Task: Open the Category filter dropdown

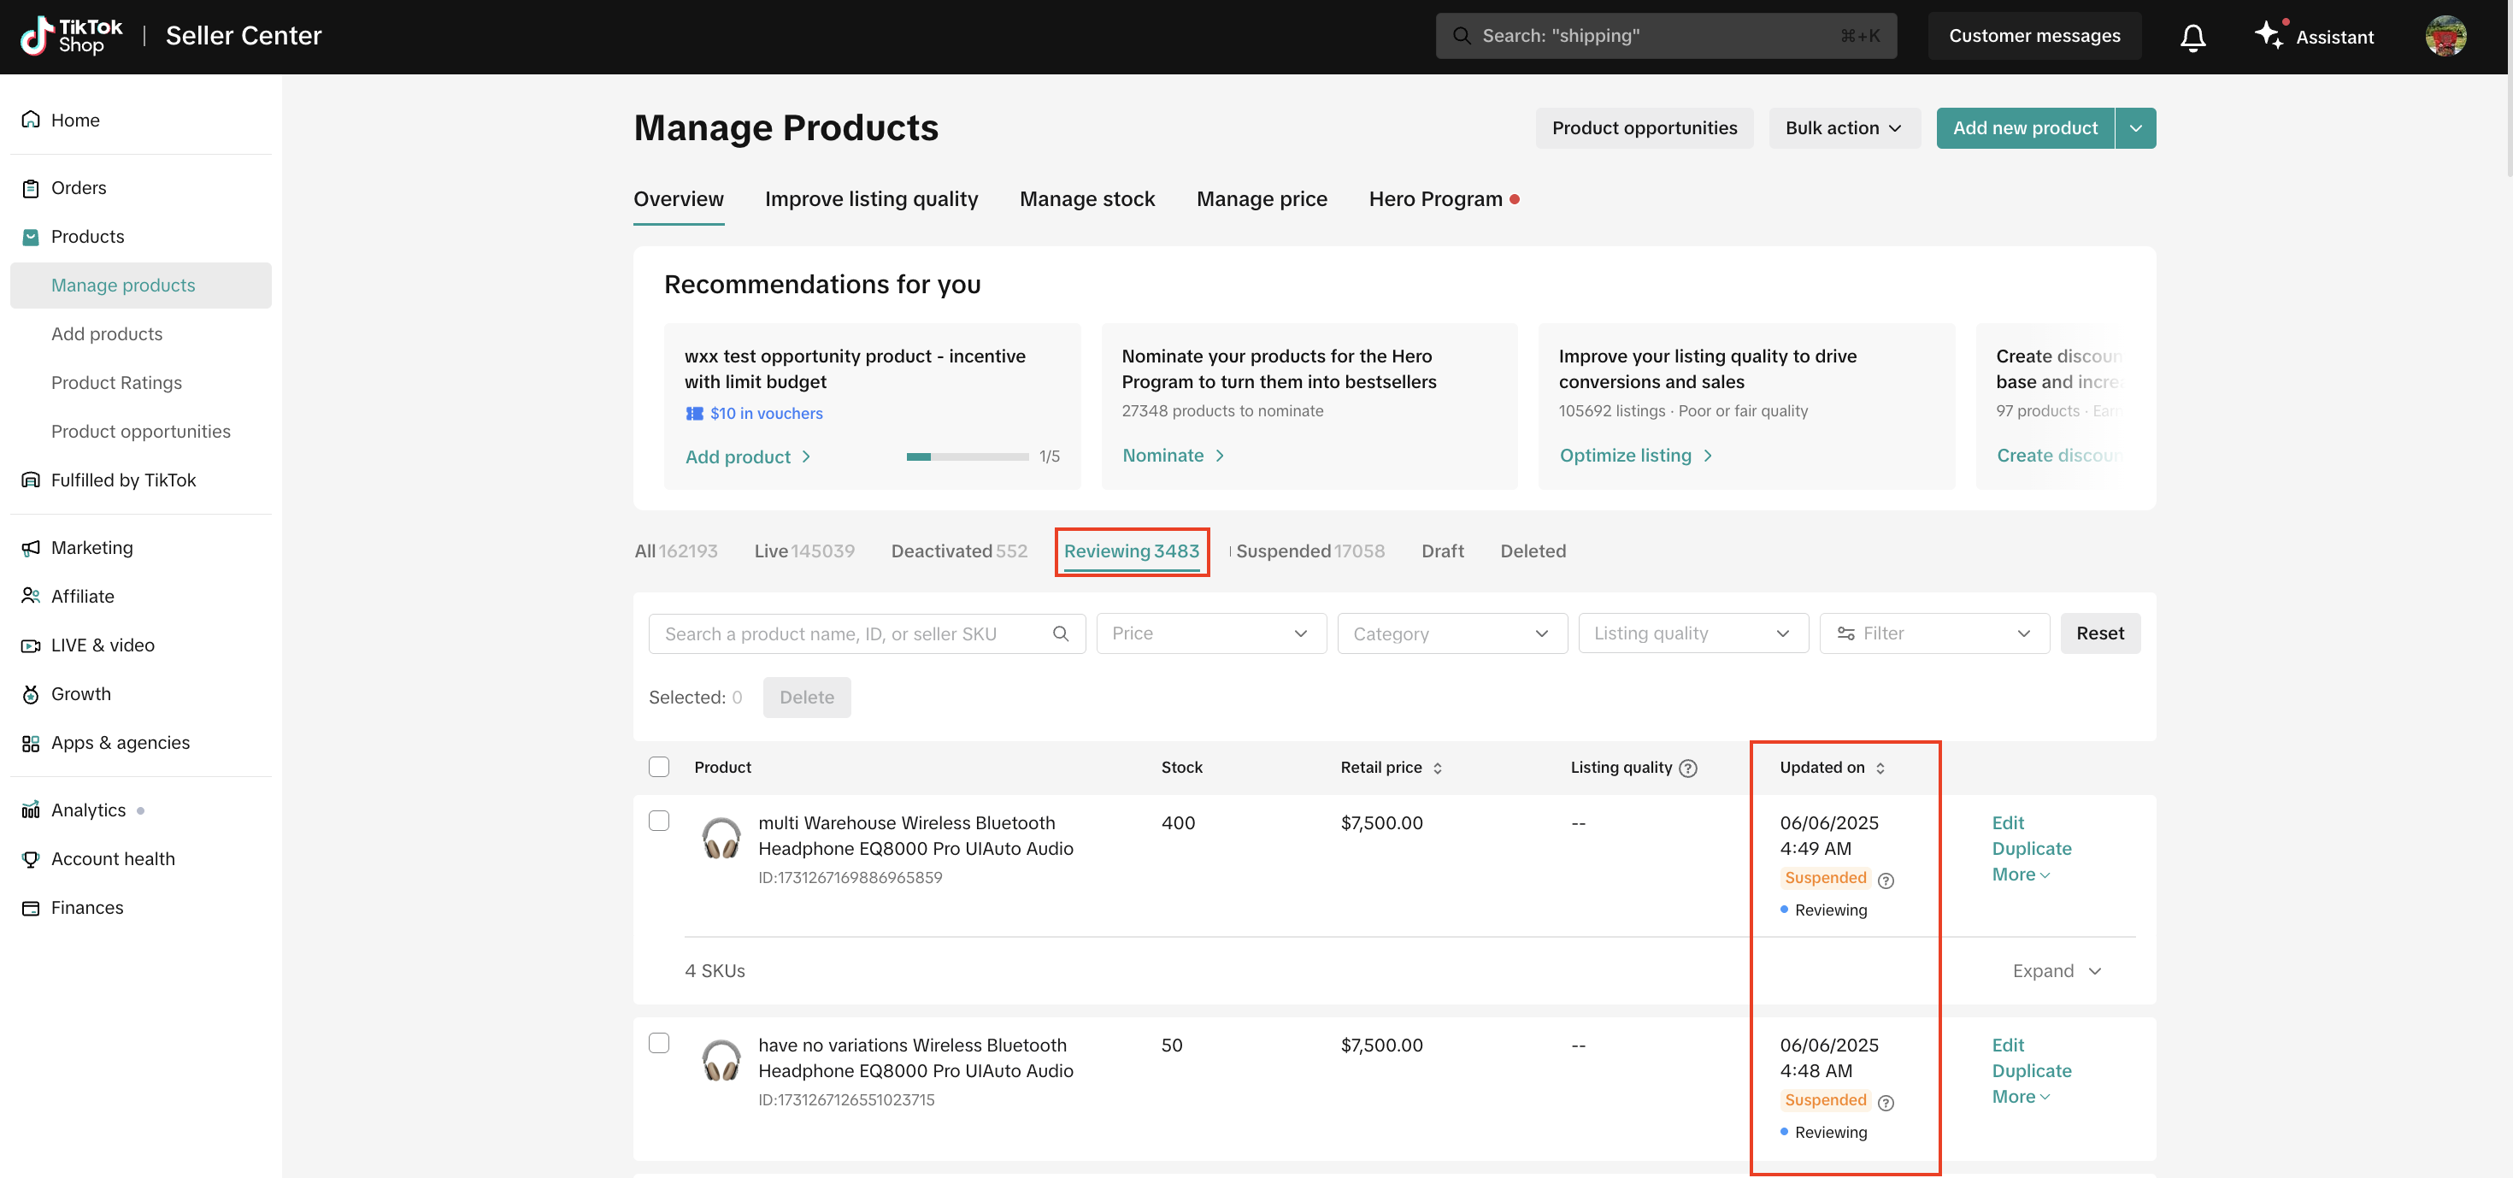Action: coord(1451,633)
